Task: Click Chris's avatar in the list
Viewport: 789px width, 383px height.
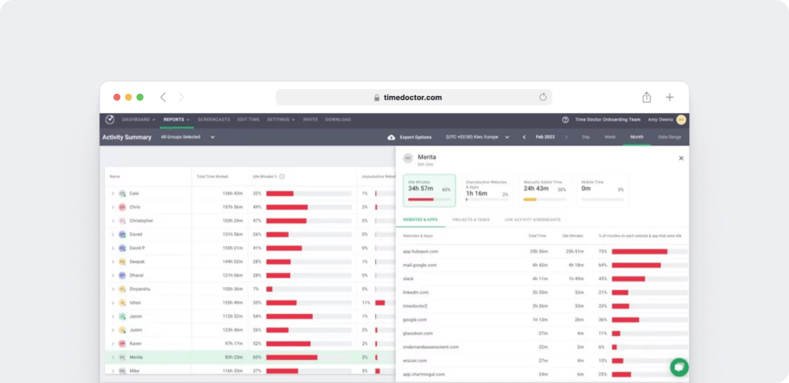Action: 123,207
